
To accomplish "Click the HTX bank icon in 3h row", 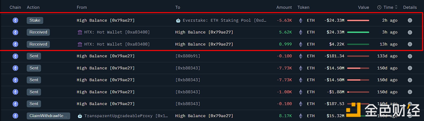I will pyautogui.click(x=80, y=32).
